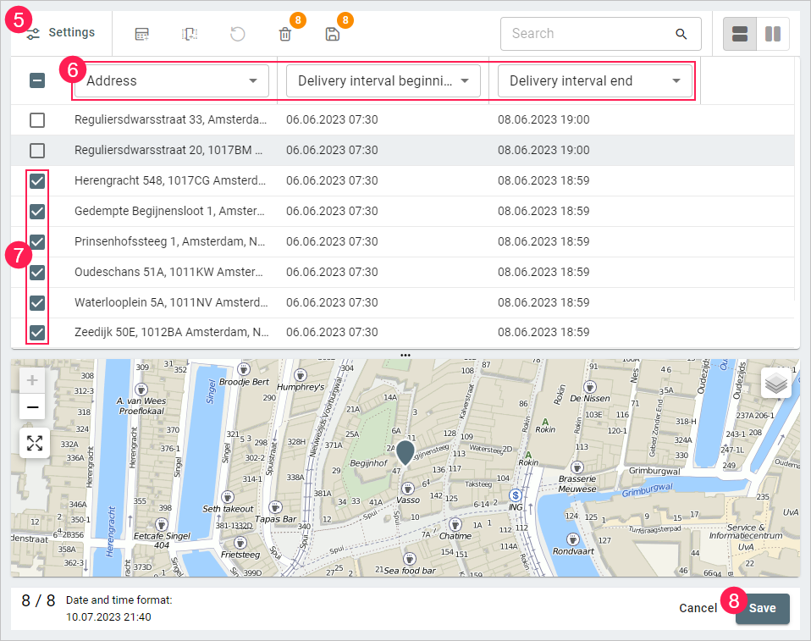Delete selected rows with trash icon

click(285, 34)
